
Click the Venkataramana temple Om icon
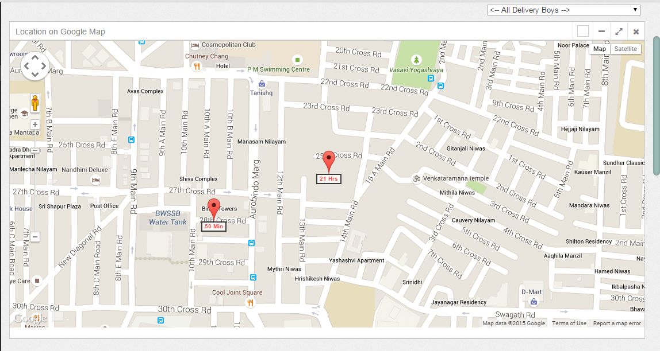pos(416,178)
